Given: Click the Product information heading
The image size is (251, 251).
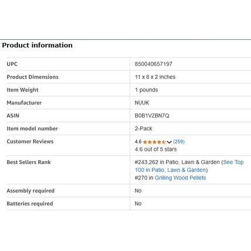Looking at the screenshot, I should tap(37, 45).
